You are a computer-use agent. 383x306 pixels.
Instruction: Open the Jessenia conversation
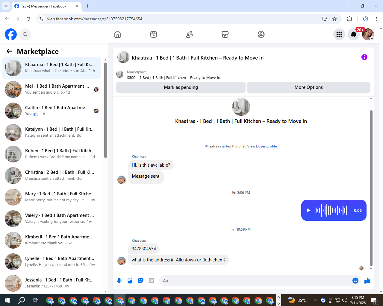point(52,283)
